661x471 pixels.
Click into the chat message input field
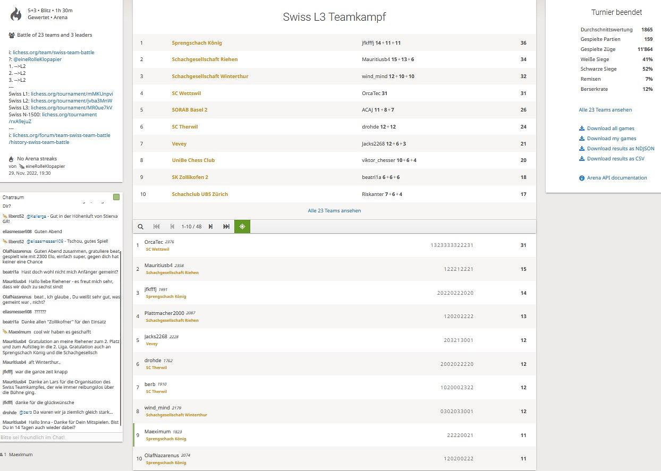[x=61, y=437]
